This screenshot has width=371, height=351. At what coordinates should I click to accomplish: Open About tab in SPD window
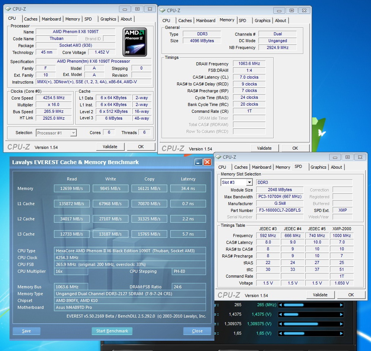[336, 167]
